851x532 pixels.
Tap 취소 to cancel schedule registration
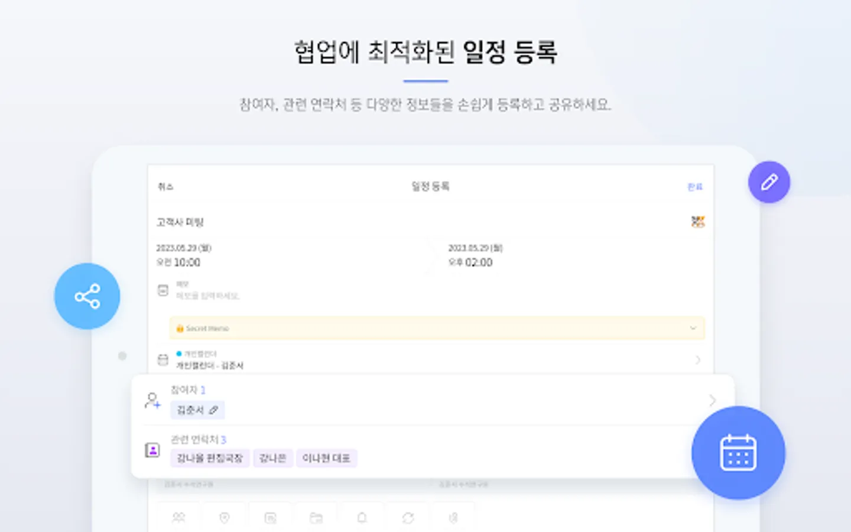165,187
